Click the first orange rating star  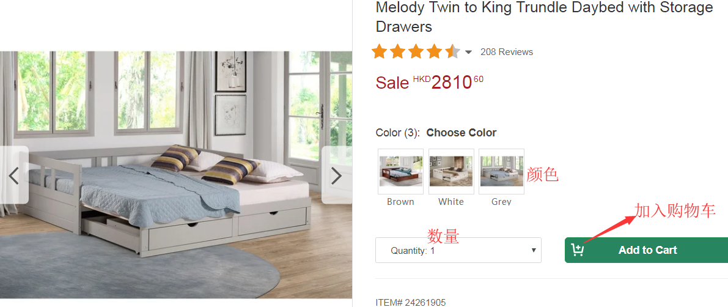pos(380,51)
